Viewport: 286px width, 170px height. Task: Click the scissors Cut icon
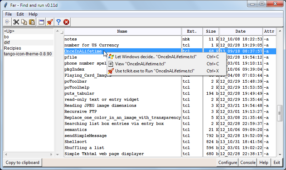(x=16, y=22)
